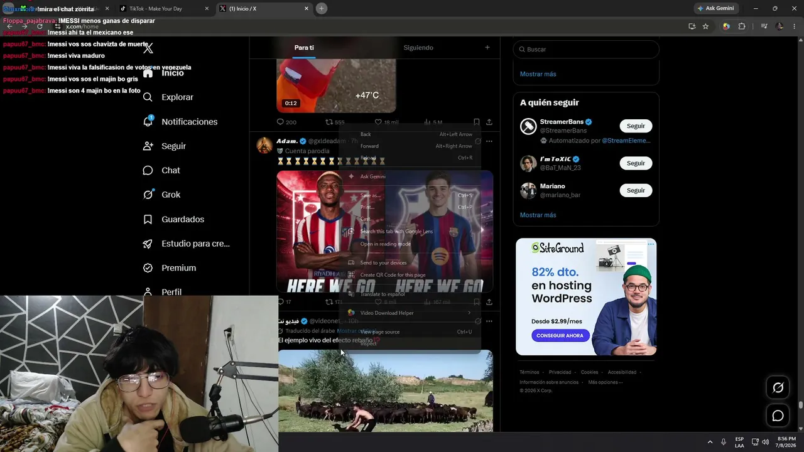The width and height of the screenshot is (804, 452).
Task: Choose Reload in the context menu
Action: point(410,158)
